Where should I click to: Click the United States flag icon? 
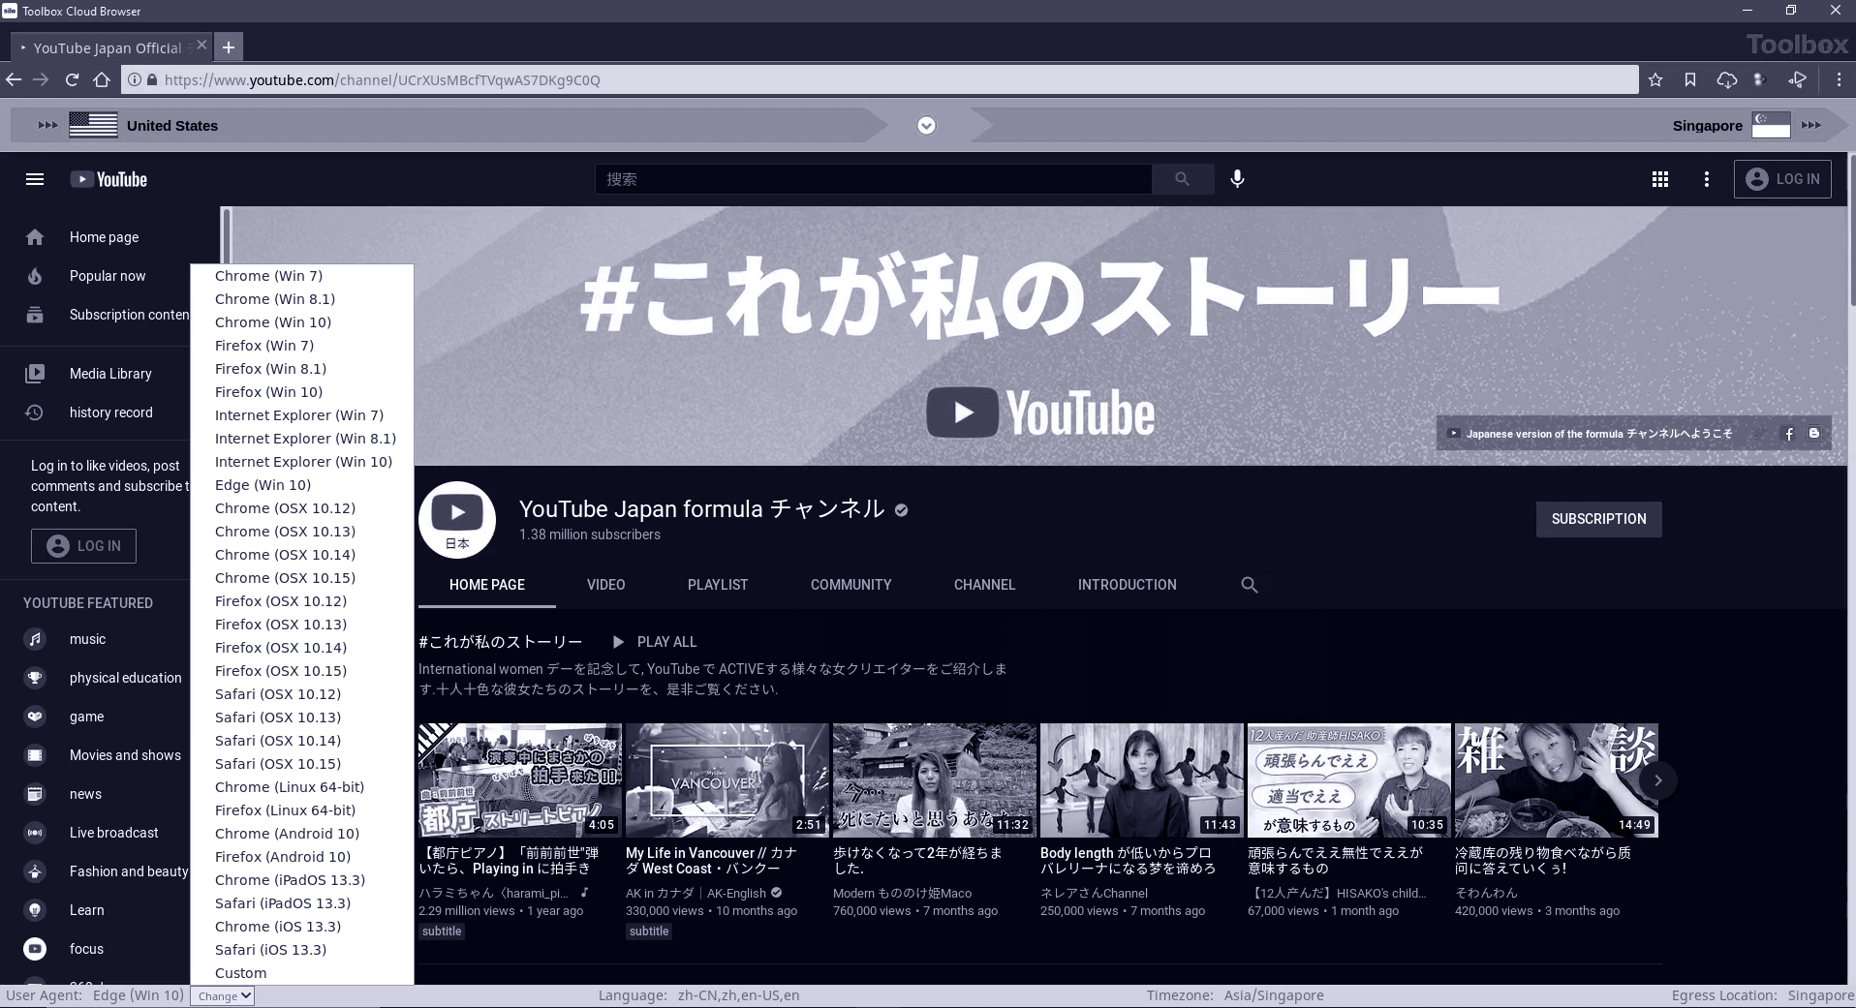[93, 125]
